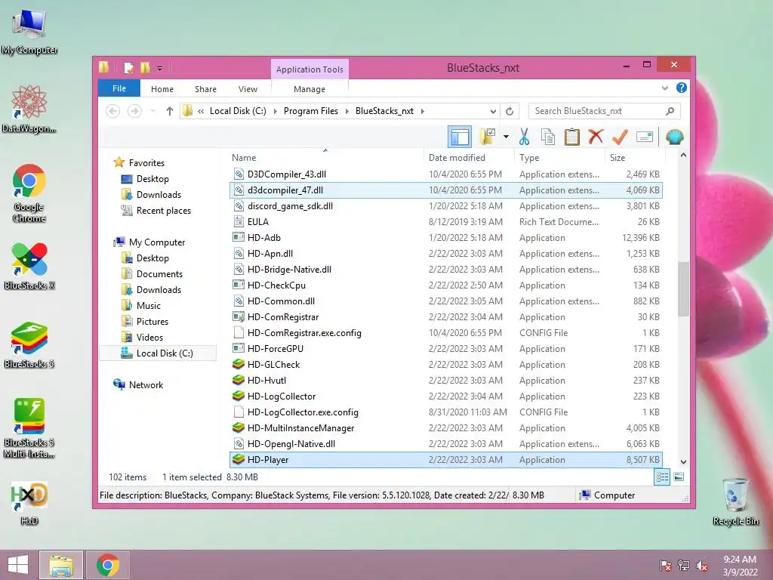
Task: Switch to details view in status bar
Action: pos(662,477)
